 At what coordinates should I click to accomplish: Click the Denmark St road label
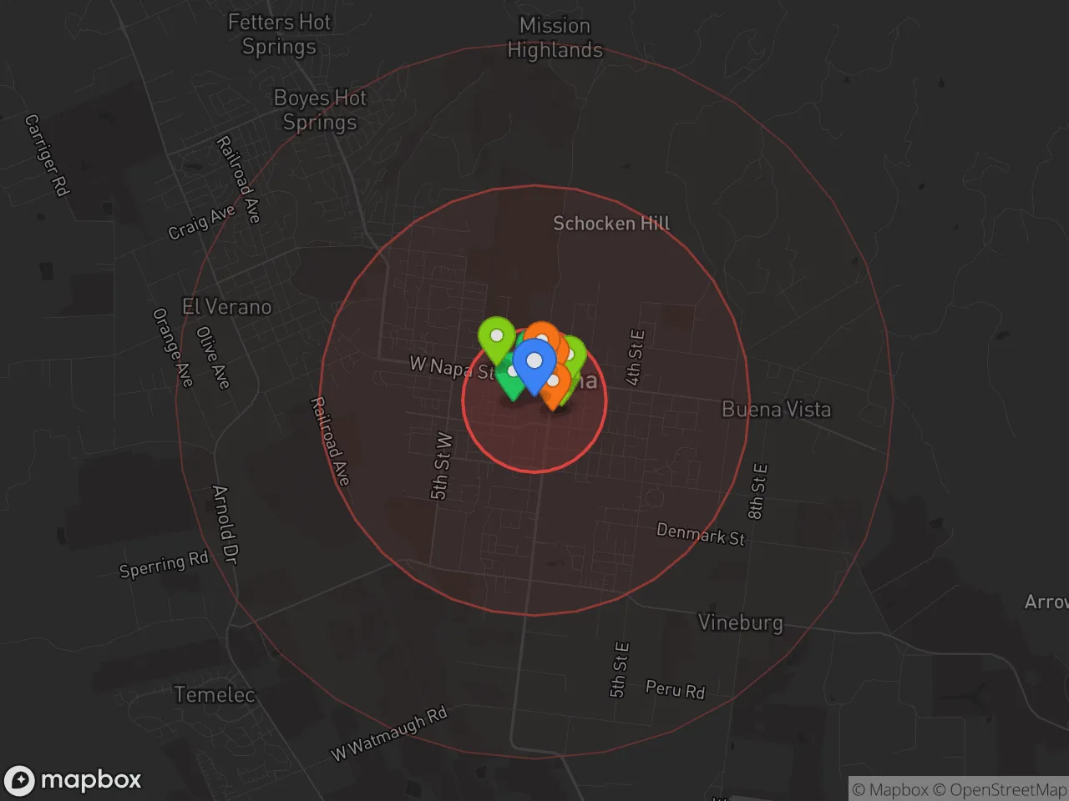pos(700,534)
